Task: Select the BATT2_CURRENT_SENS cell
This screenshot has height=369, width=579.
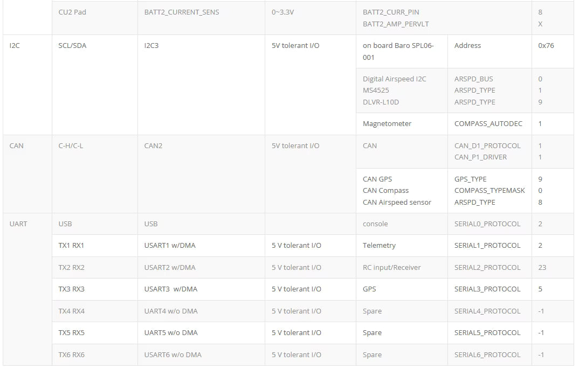Action: 201,18
